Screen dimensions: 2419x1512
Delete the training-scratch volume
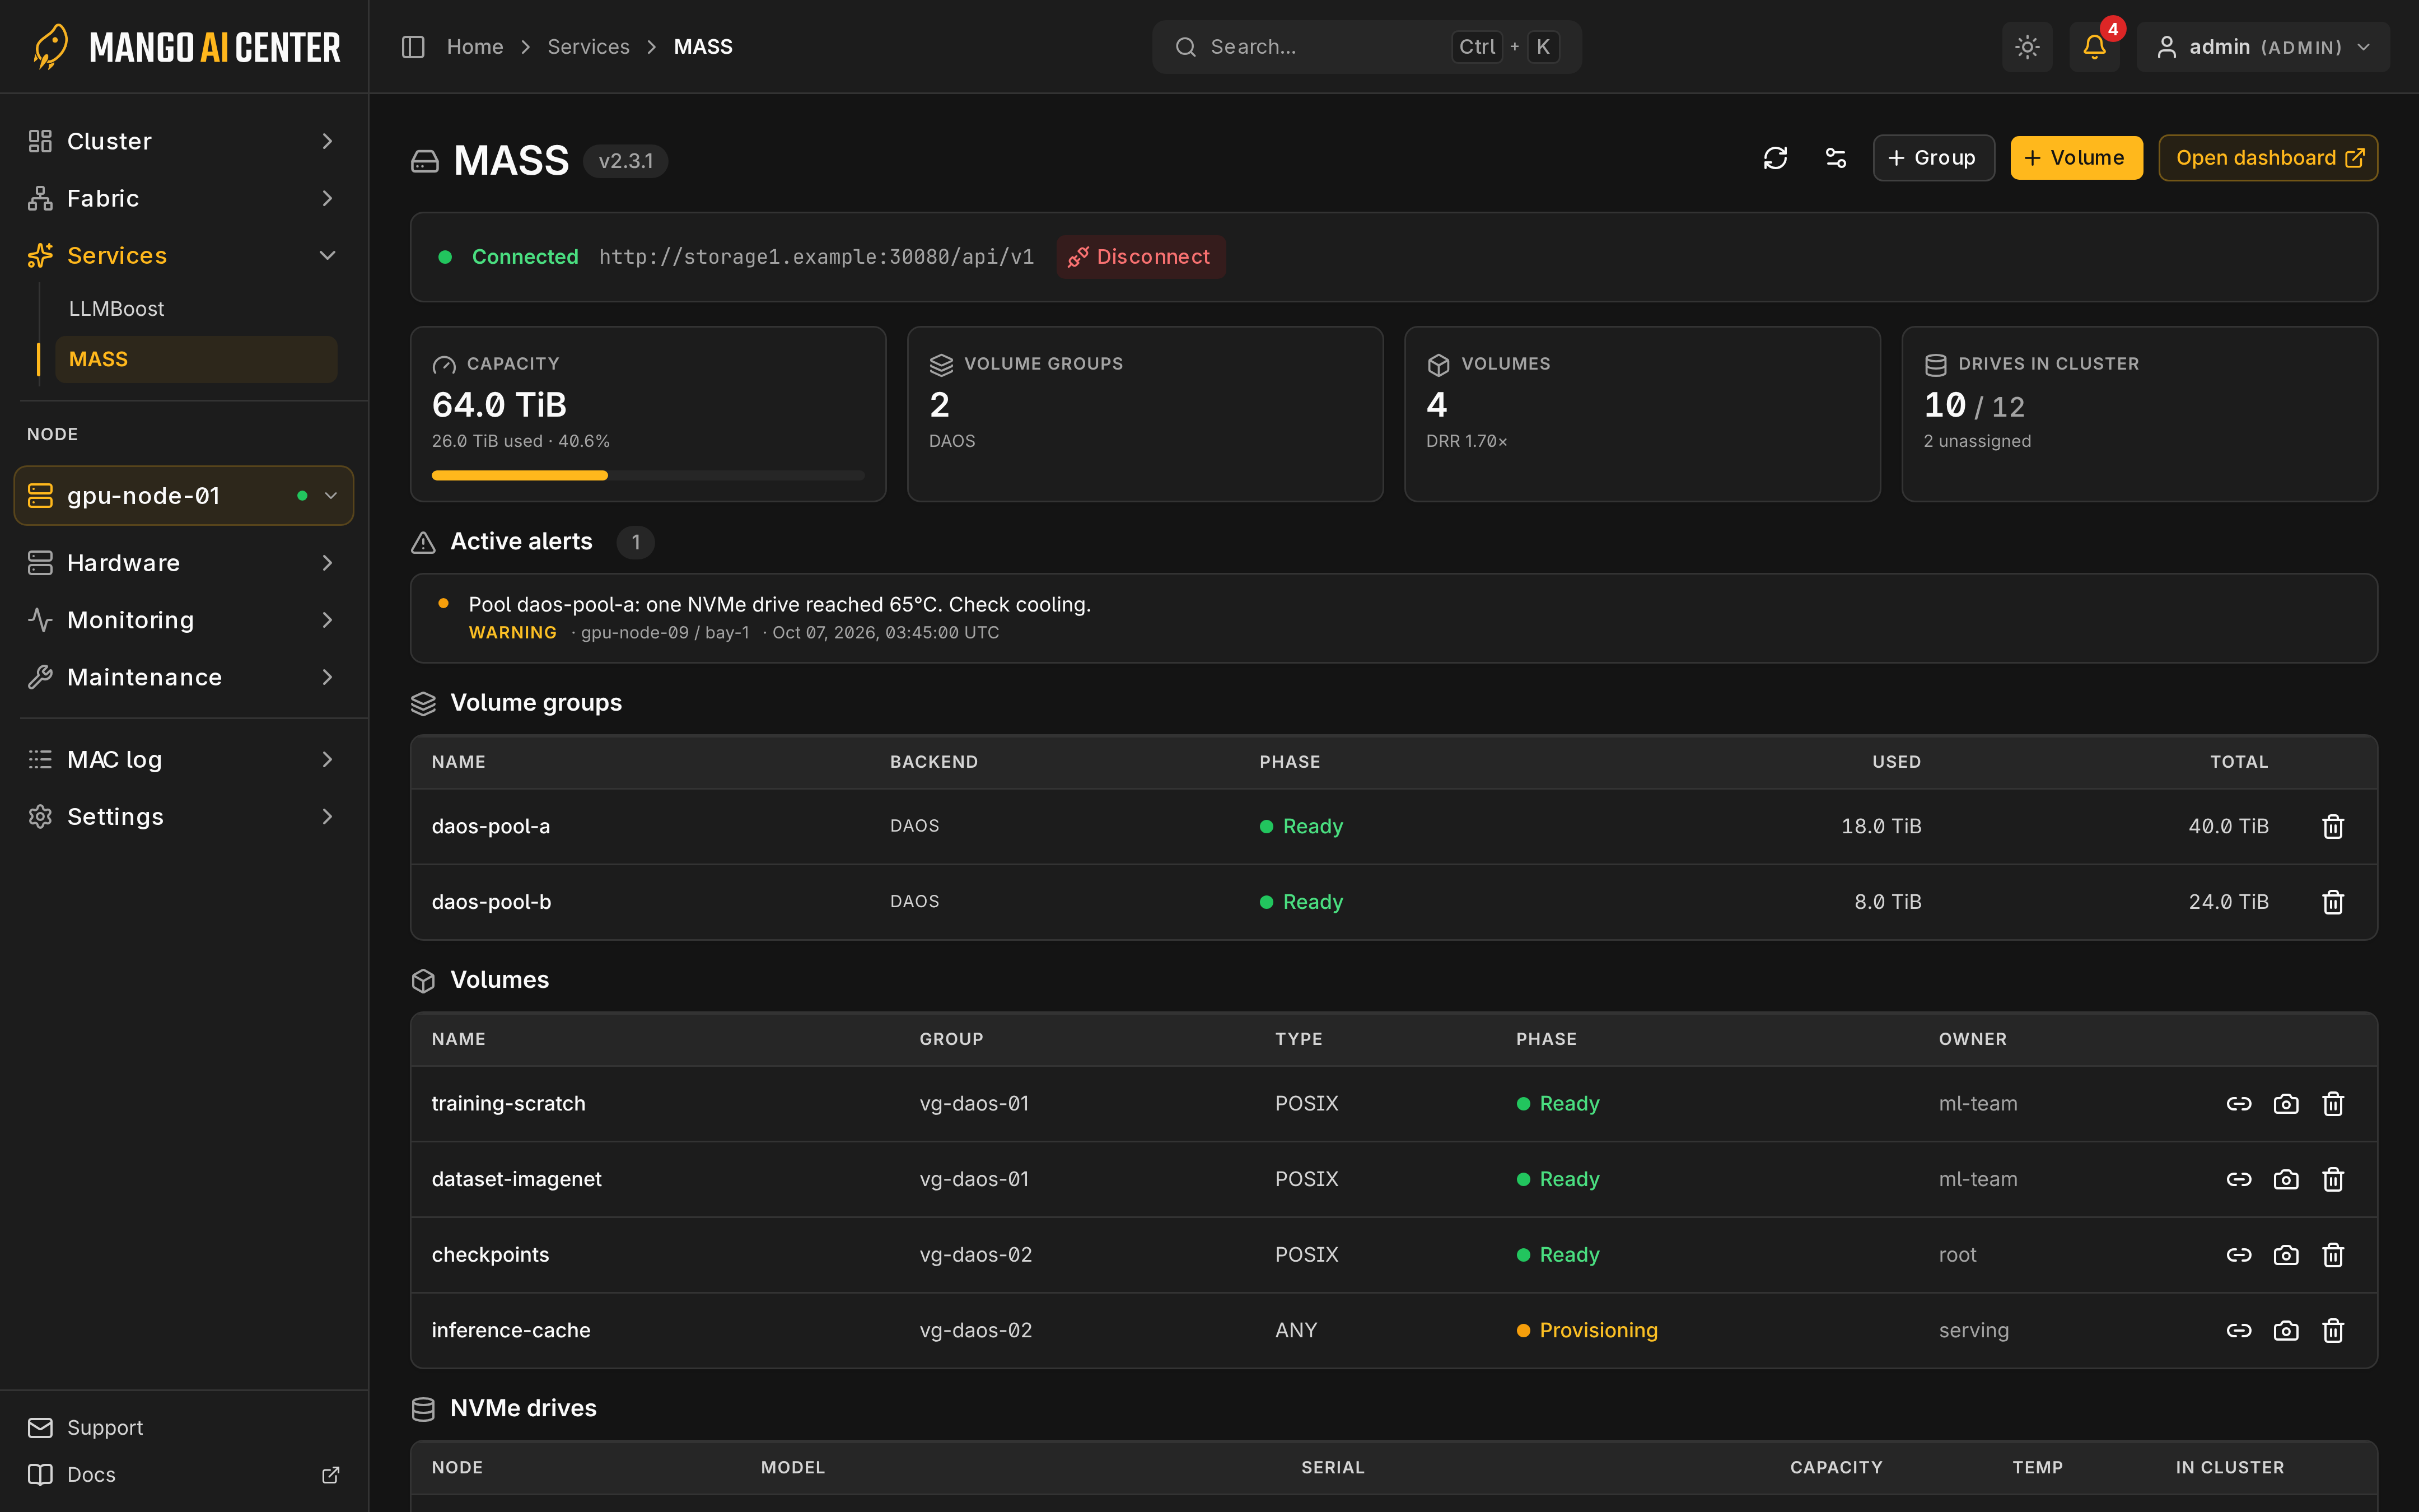[x=2333, y=1104]
